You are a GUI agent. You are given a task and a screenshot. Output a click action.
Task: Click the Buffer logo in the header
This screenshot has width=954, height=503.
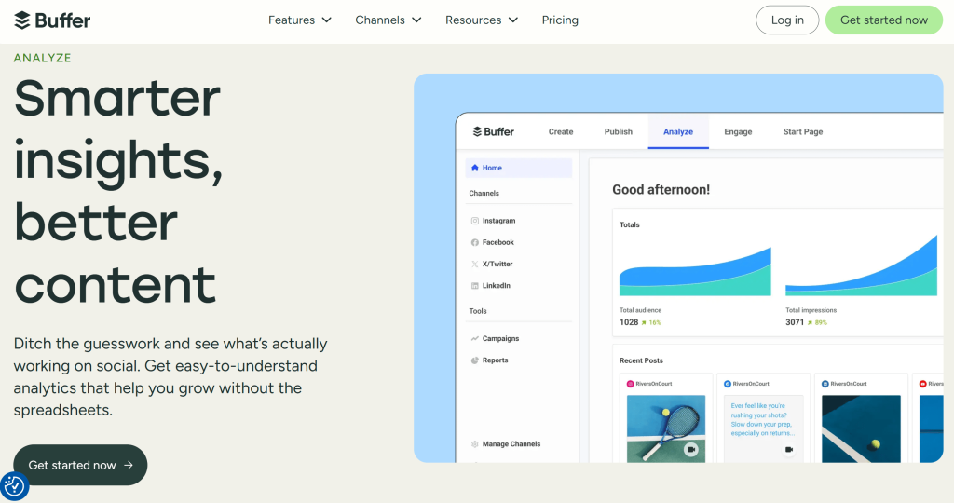(x=52, y=20)
